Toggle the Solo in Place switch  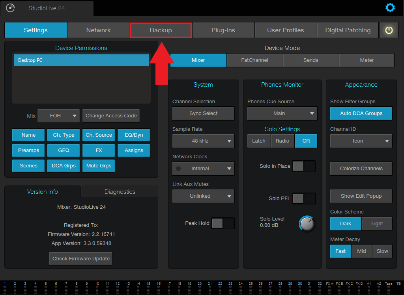303,166
